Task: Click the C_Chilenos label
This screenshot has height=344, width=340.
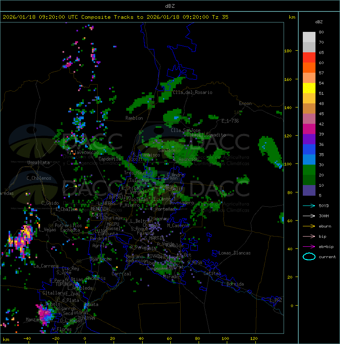Action: [39, 178]
